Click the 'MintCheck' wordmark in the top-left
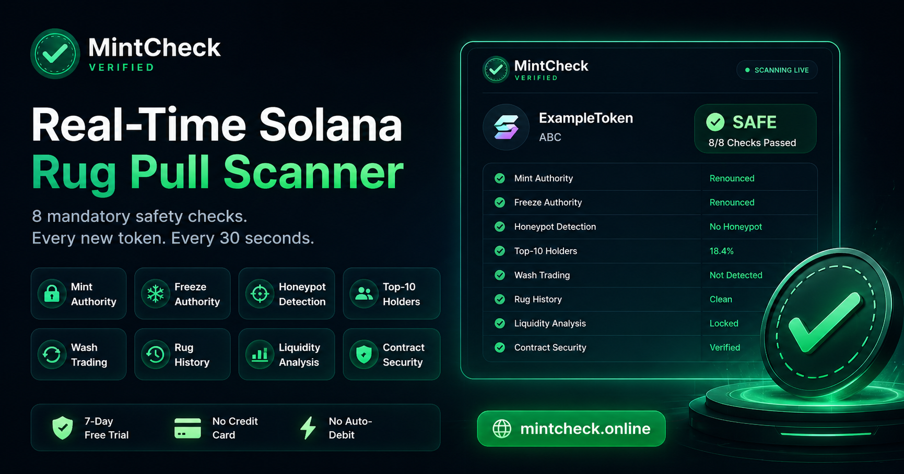904x474 pixels. (x=155, y=47)
